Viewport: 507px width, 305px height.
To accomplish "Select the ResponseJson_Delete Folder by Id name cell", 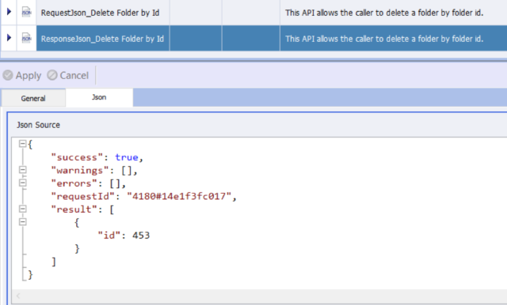I will (103, 39).
